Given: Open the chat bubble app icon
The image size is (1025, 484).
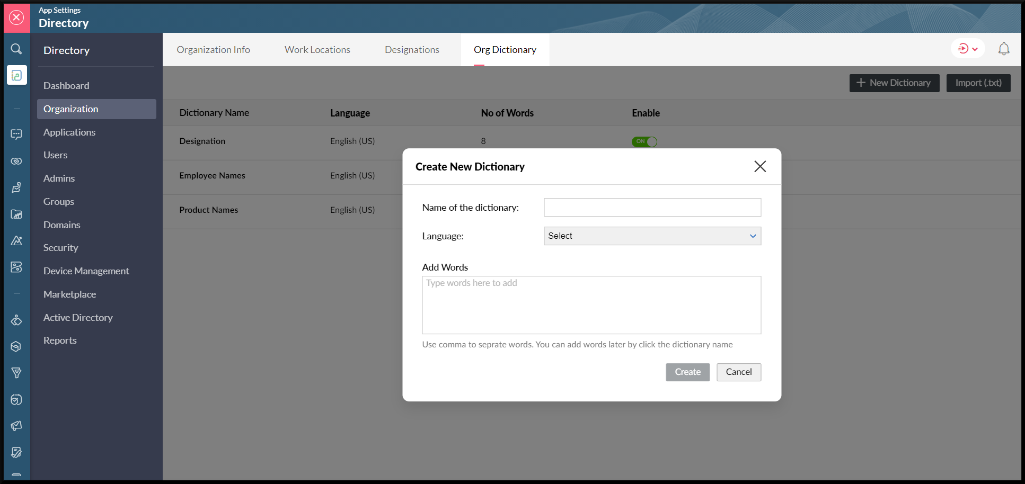Looking at the screenshot, I should [x=16, y=135].
